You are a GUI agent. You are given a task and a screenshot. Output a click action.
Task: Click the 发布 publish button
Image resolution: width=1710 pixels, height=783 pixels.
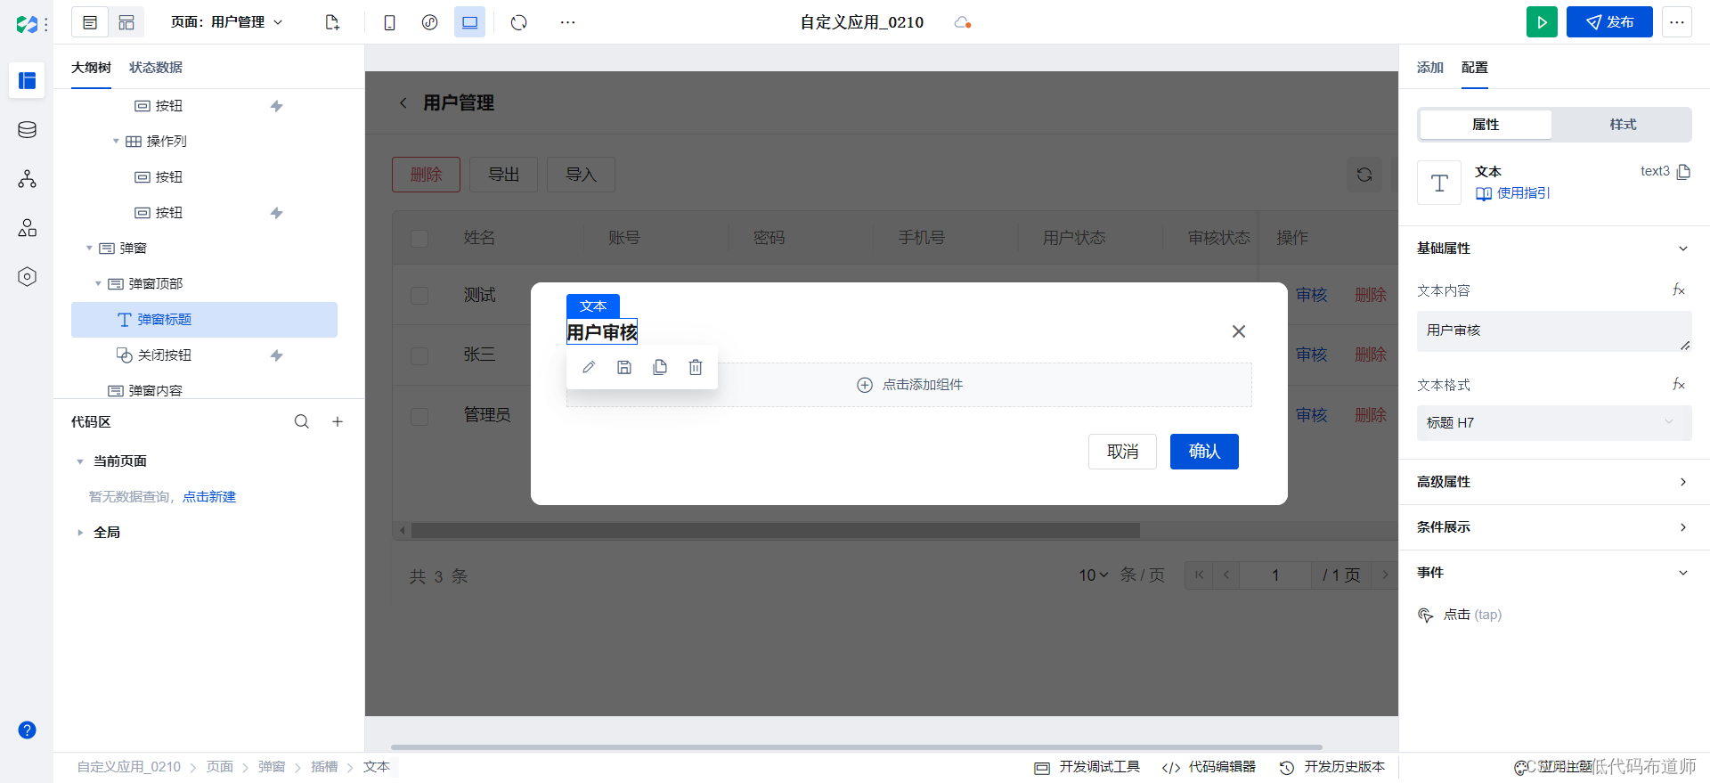click(1609, 22)
